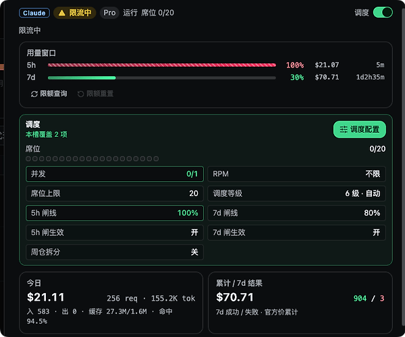
Task: Click the 运行 status text
Action: (x=130, y=13)
